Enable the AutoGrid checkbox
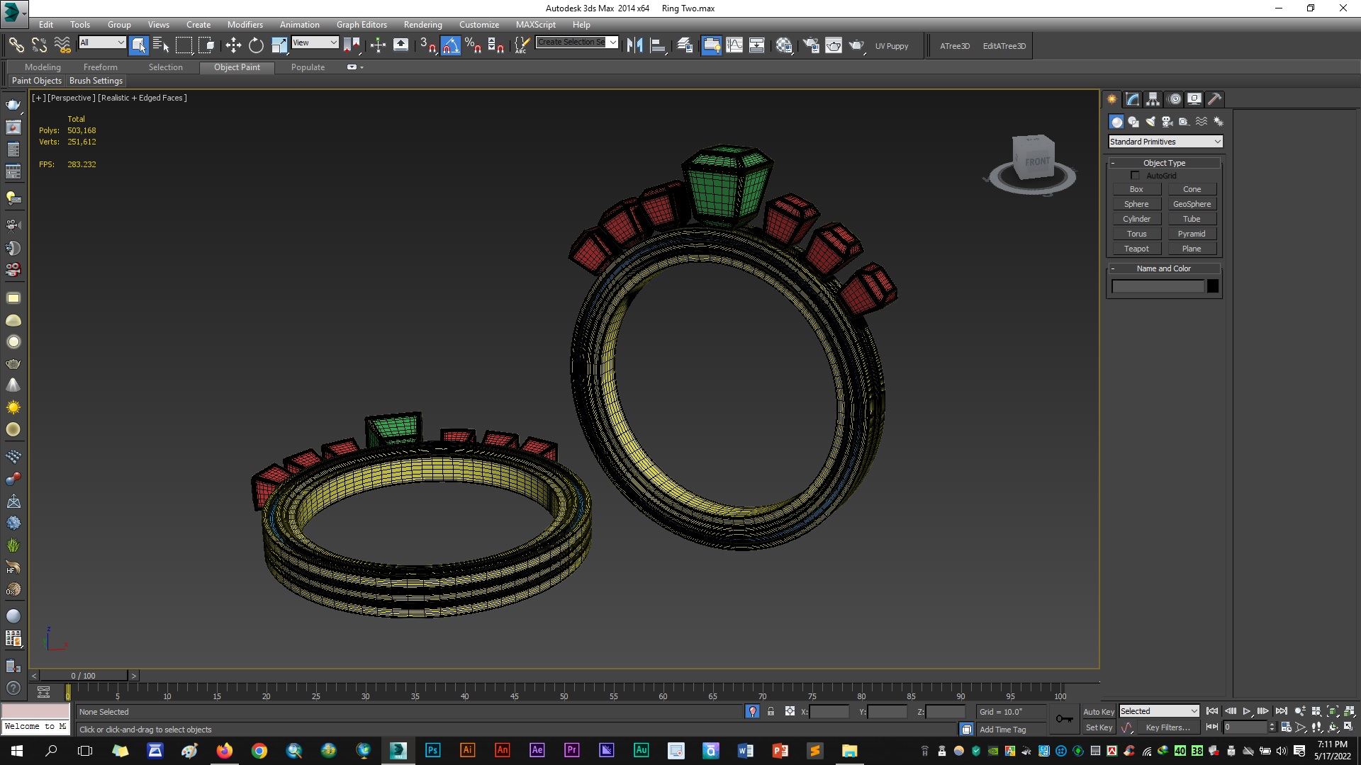Viewport: 1361px width, 765px height. click(1135, 176)
